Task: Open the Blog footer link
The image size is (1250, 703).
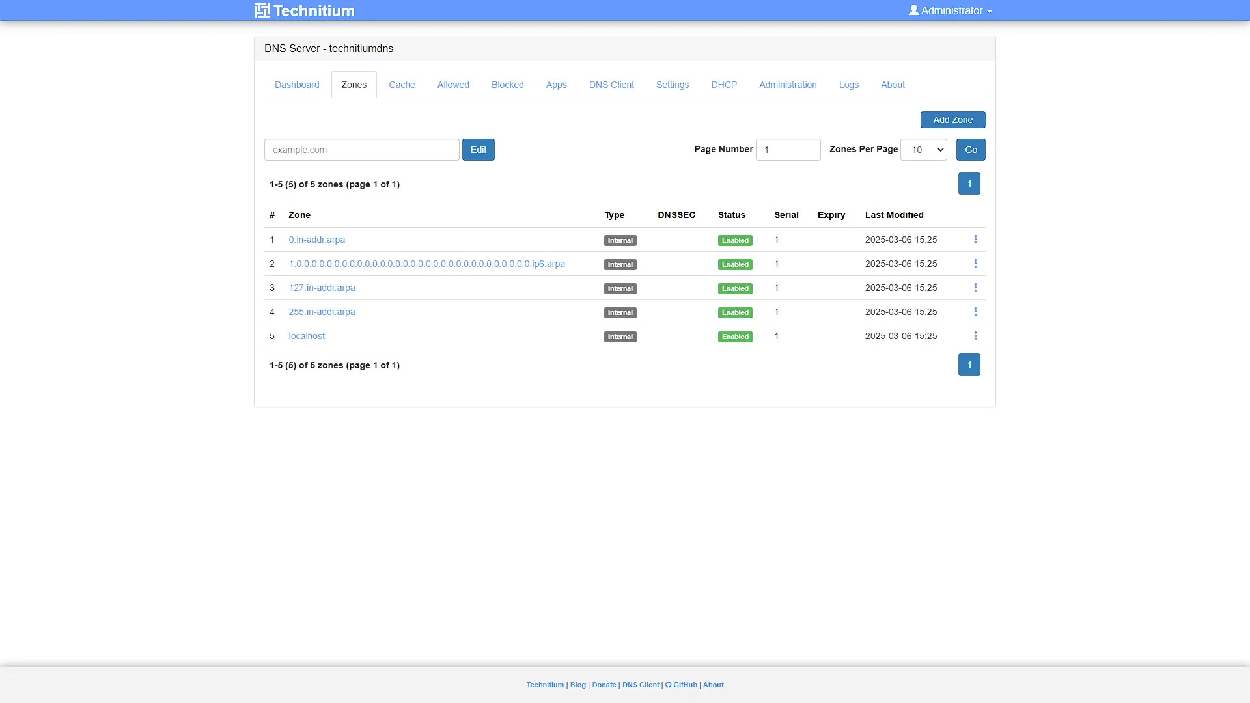Action: (578, 685)
